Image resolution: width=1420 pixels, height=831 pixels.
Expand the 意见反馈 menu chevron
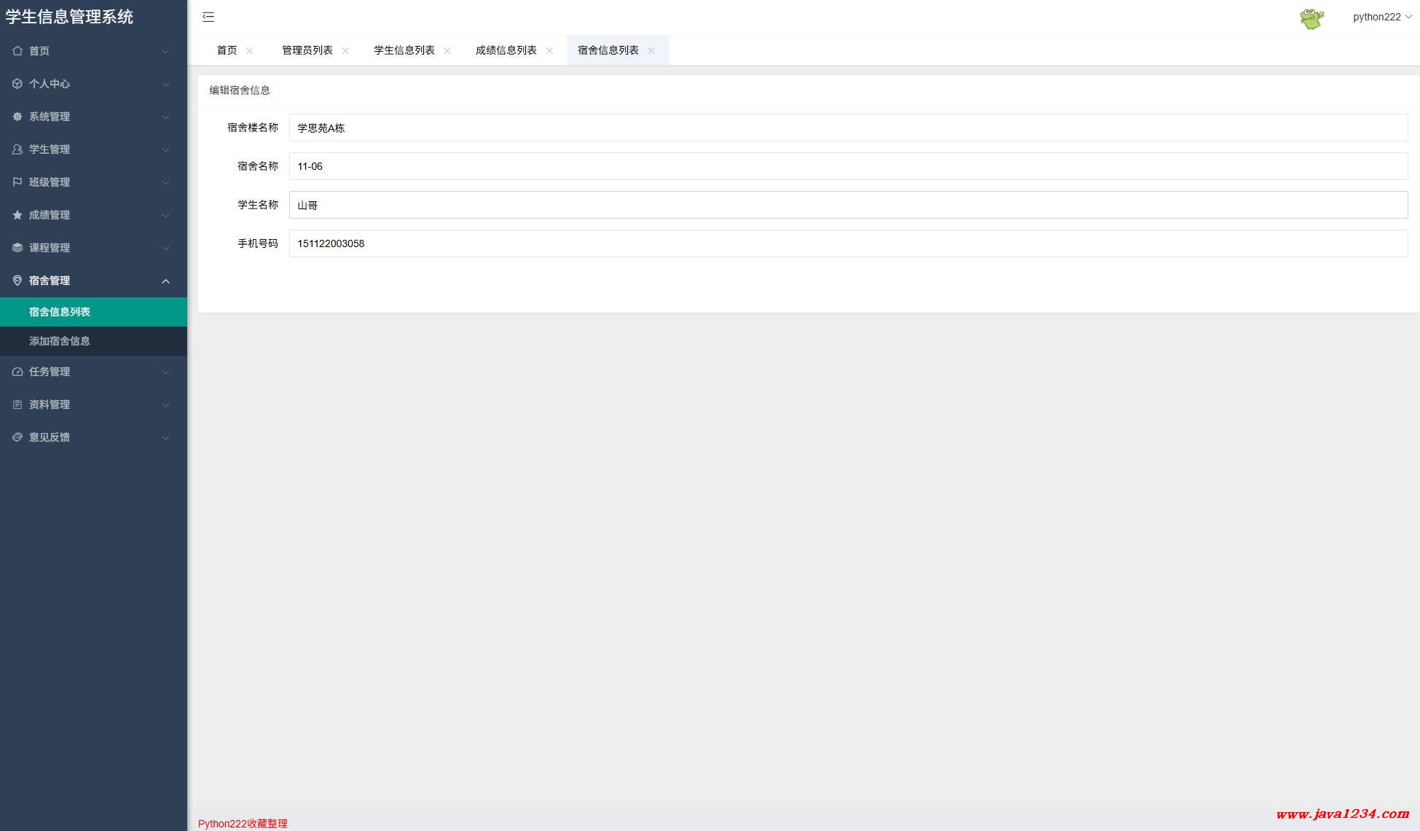pyautogui.click(x=165, y=437)
